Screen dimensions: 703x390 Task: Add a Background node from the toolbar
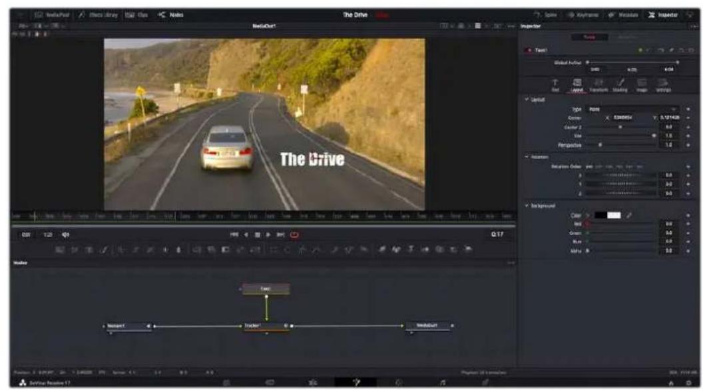click(60, 250)
